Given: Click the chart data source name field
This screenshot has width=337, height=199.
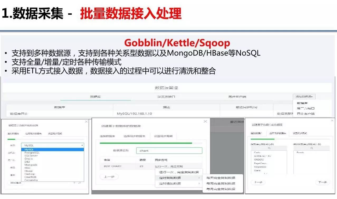Looking at the screenshot, I should tap(169, 151).
